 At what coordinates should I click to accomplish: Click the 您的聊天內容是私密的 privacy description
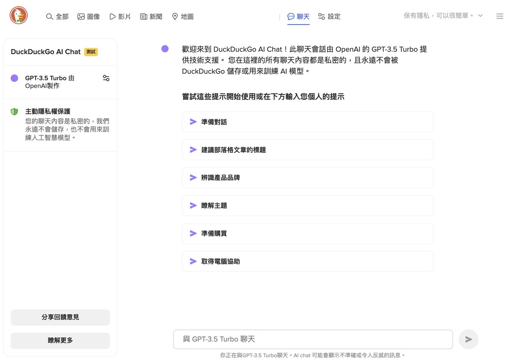[67, 129]
